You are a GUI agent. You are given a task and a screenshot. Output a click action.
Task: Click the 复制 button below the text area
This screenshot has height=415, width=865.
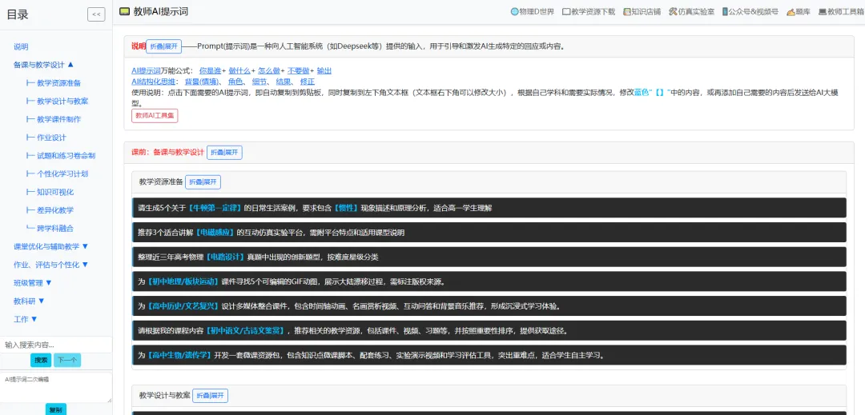[x=56, y=410]
